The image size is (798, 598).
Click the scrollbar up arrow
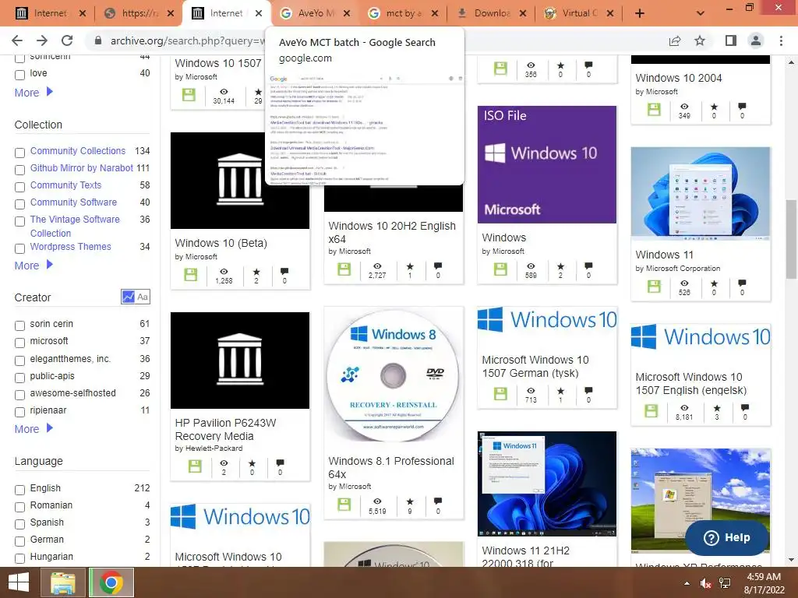pos(791,62)
